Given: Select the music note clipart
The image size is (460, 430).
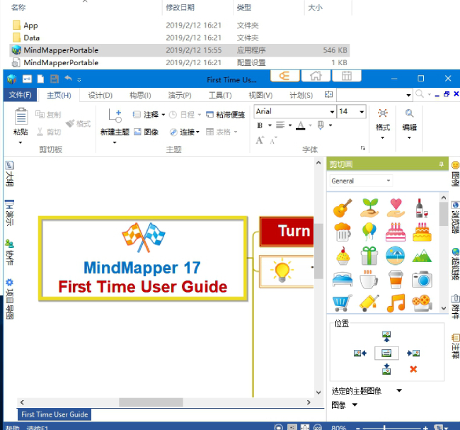Looking at the screenshot, I should (396, 302).
